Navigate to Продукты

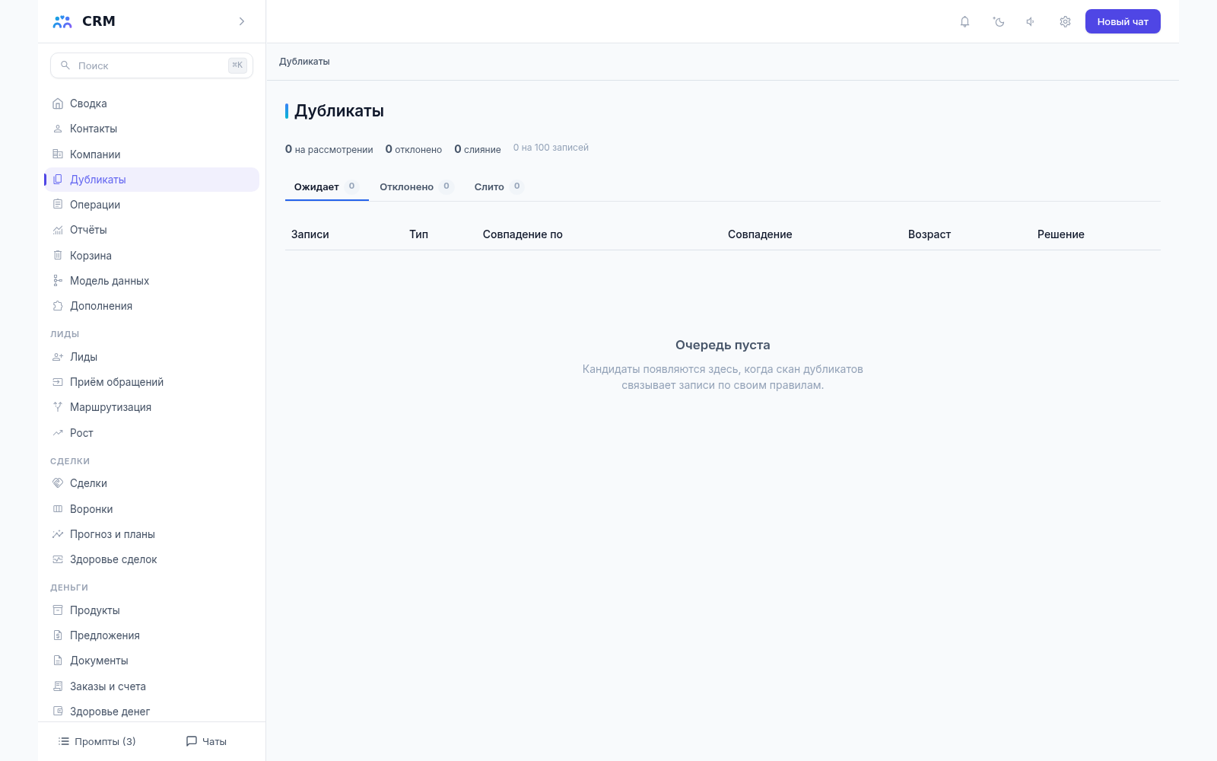tap(151, 610)
